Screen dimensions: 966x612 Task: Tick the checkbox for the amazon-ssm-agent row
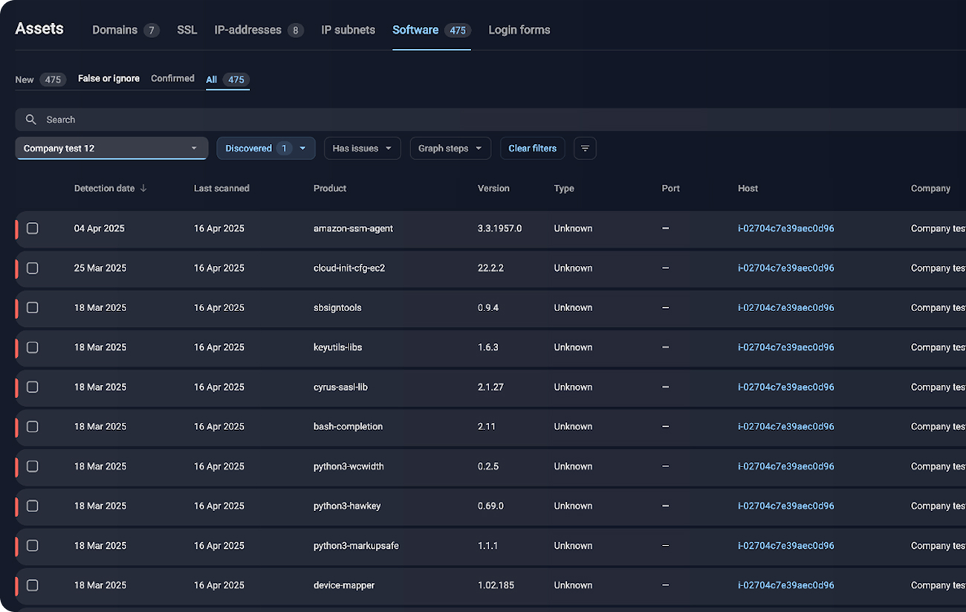click(33, 229)
